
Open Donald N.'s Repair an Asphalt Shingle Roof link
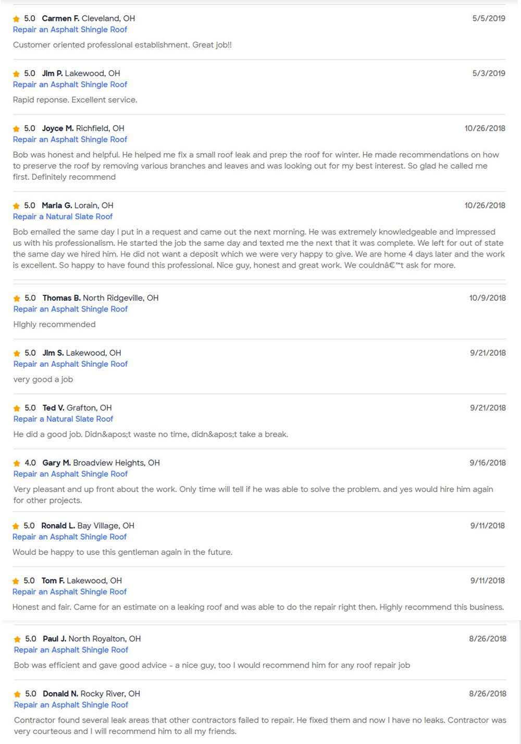tap(71, 705)
